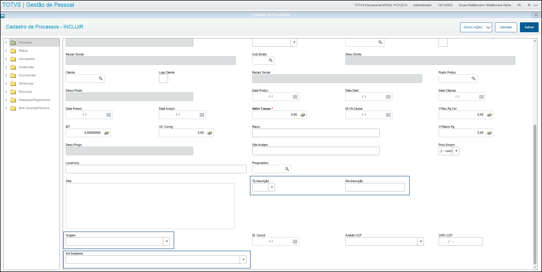
Task: Click Sair to exit the system
Action: click(x=533, y=5)
